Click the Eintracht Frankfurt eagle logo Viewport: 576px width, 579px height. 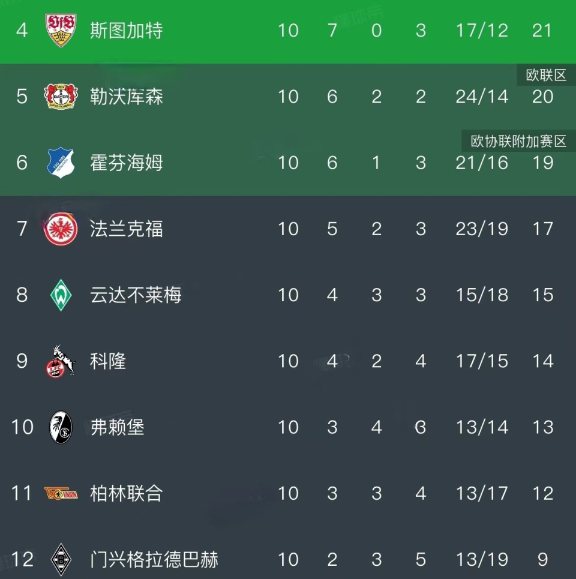pyautogui.click(x=61, y=229)
